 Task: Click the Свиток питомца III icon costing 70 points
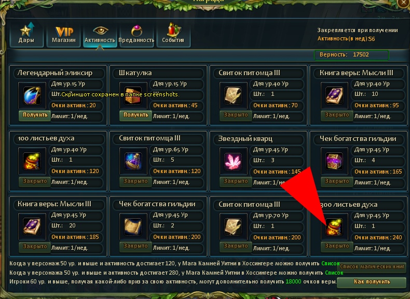pyautogui.click(x=233, y=95)
